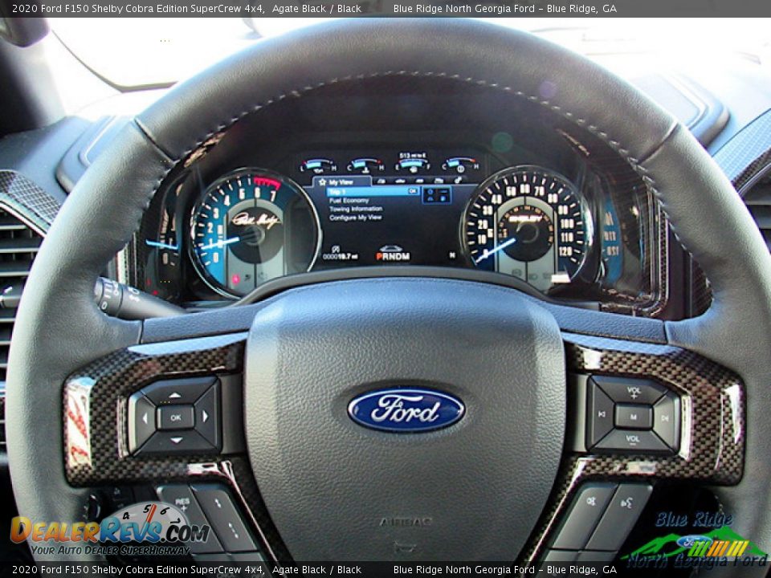Select the highlighted Trip 1 menu row

[372, 191]
